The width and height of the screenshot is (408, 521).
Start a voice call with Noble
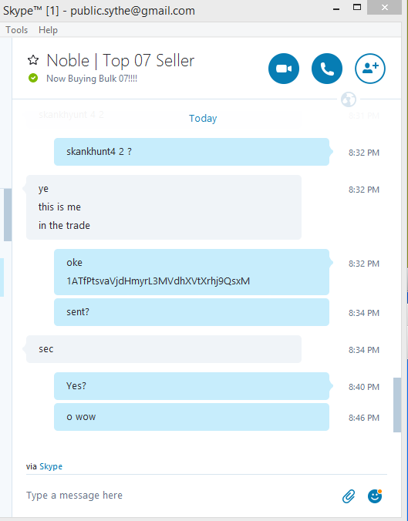click(327, 69)
